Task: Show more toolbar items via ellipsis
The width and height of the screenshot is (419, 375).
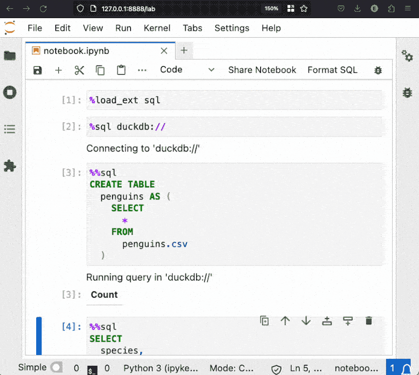Action: 142,70
